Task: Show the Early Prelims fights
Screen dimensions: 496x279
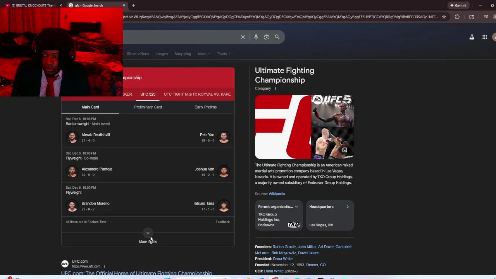Action: (x=205, y=107)
